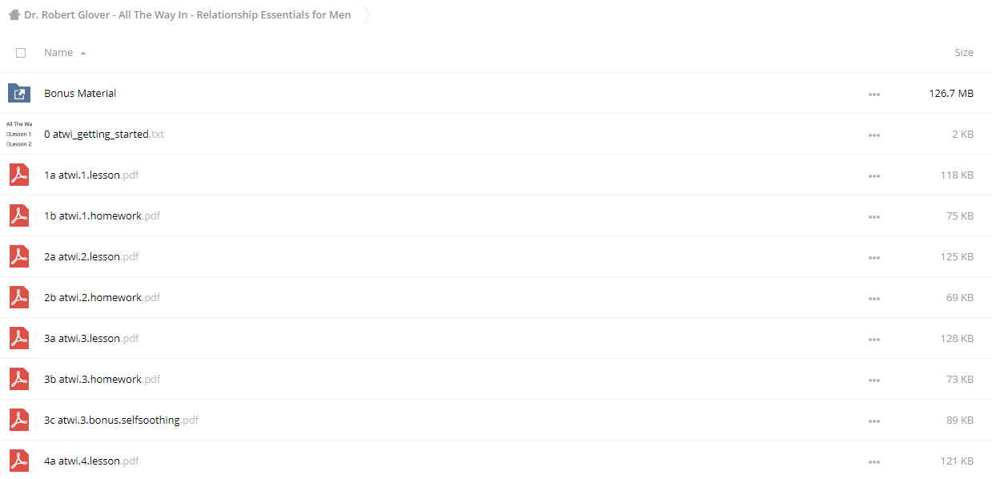This screenshot has width=992, height=479.
Task: Open the text thumbnail of atwi_getting_started
Action: (19, 134)
